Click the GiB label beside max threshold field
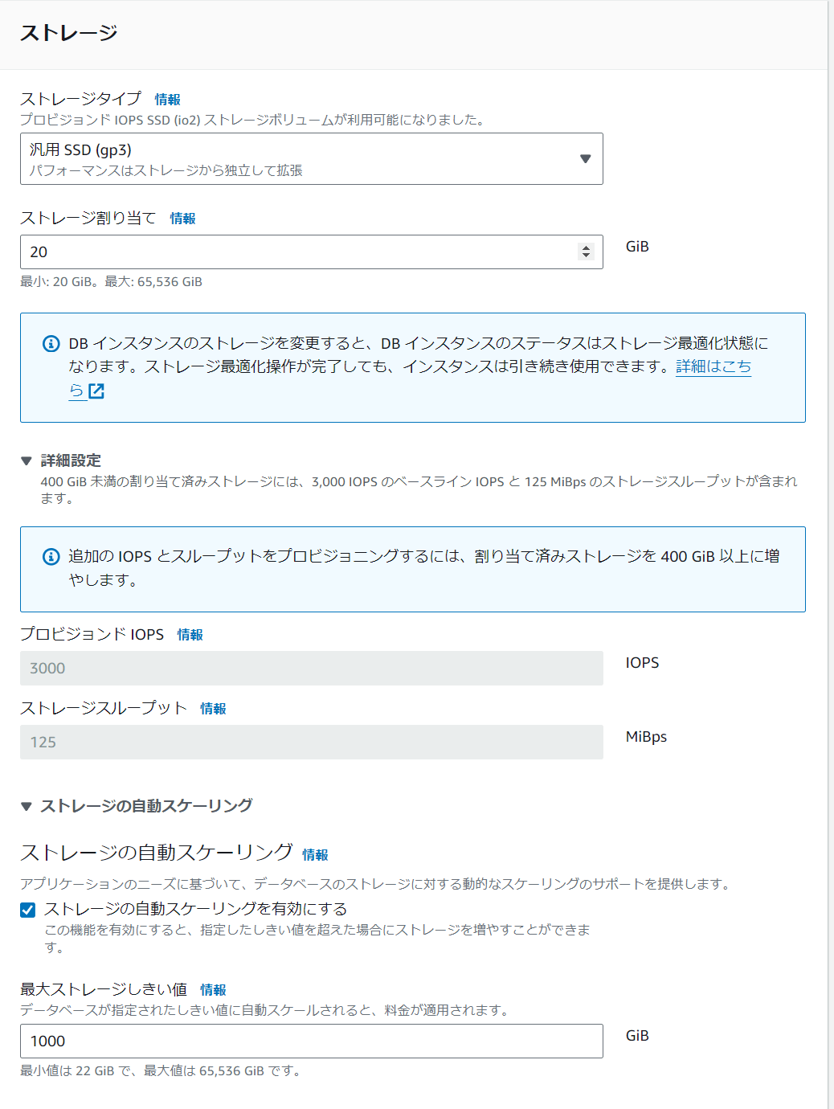 coord(637,1036)
